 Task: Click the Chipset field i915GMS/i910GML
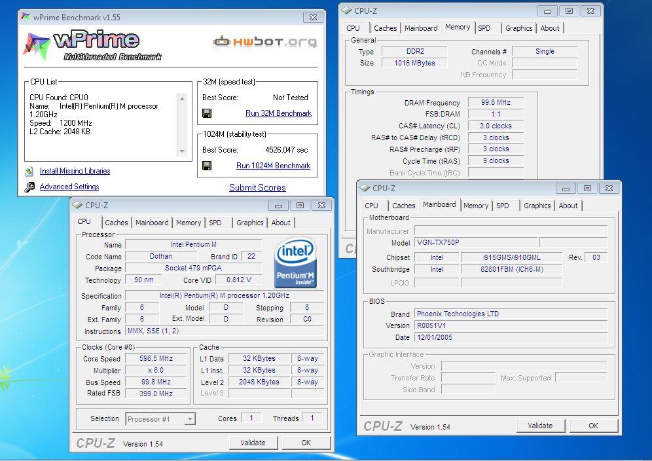[512, 257]
